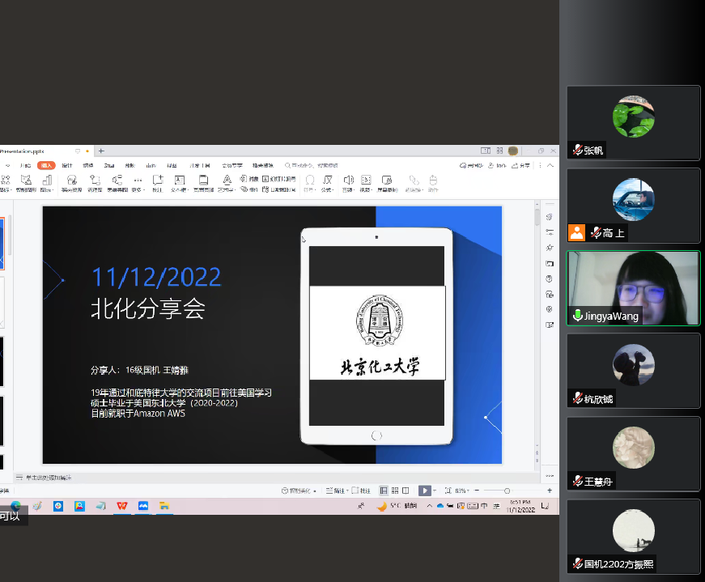Click the fit-slide-to-window button

pos(448,491)
